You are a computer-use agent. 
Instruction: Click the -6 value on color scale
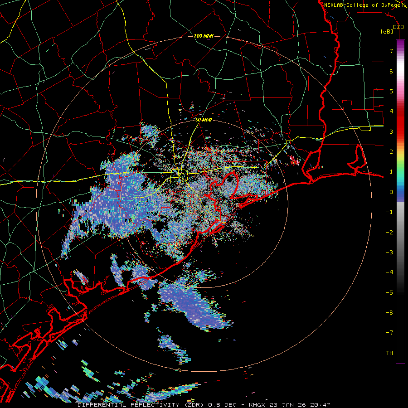click(389, 313)
